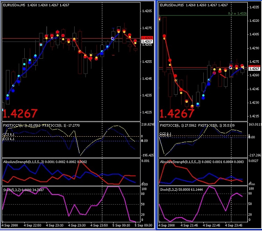262x231 pixels.
Task: Click the 1.4235 price scale value in M5 chart
Action: 147,95
